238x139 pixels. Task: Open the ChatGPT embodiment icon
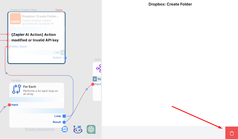coord(91,129)
